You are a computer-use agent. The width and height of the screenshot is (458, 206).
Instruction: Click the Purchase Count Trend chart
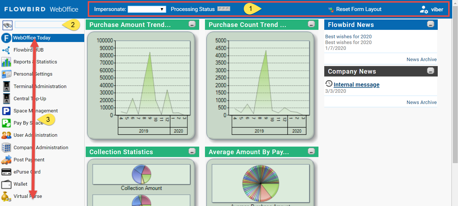click(x=260, y=86)
